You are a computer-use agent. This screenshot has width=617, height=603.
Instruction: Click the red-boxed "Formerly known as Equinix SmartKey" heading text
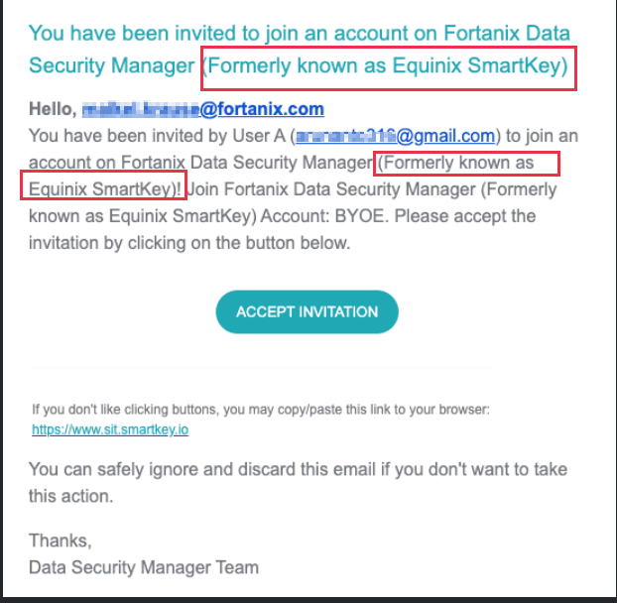click(x=388, y=67)
